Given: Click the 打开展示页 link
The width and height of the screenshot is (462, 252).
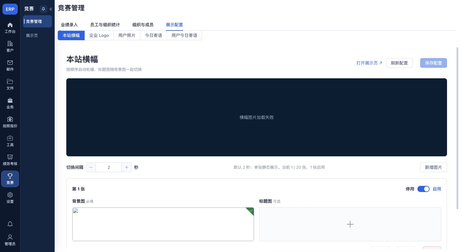Looking at the screenshot, I should 369,63.
